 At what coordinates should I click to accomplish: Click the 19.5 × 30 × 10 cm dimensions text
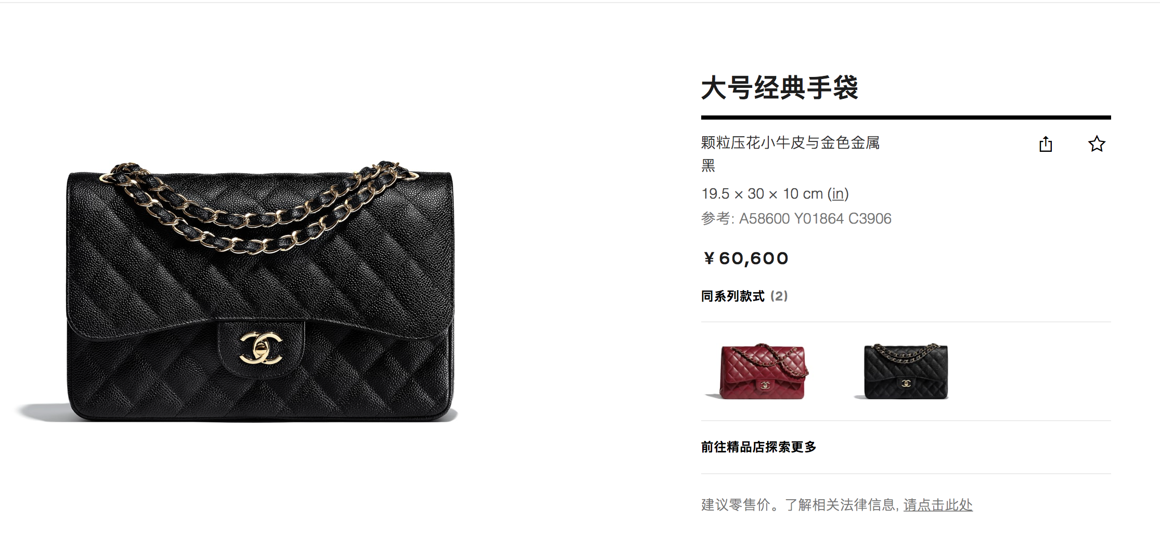click(x=762, y=194)
